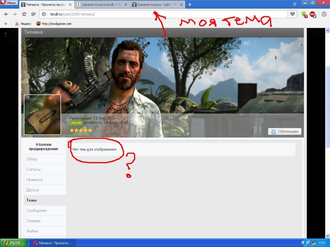Open the Друзья profile section
Screen dimensions: 330x247
(45, 190)
